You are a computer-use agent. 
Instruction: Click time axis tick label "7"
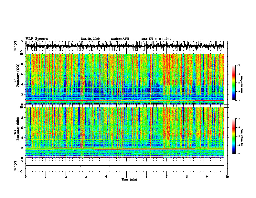(x=167, y=177)
